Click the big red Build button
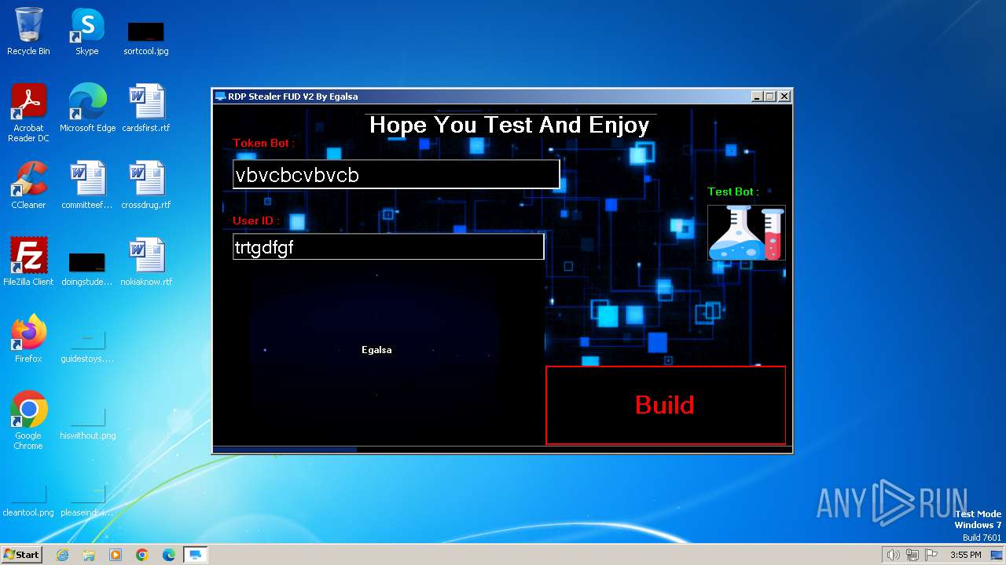Viewport: 1006px width, 565px height. point(666,405)
